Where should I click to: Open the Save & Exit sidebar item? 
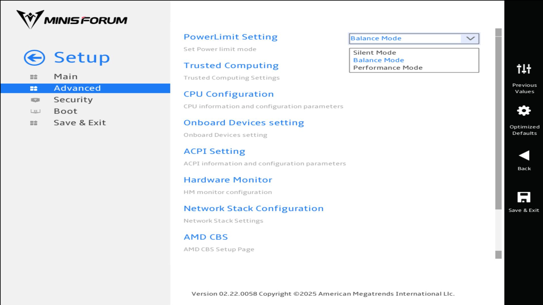click(x=79, y=123)
